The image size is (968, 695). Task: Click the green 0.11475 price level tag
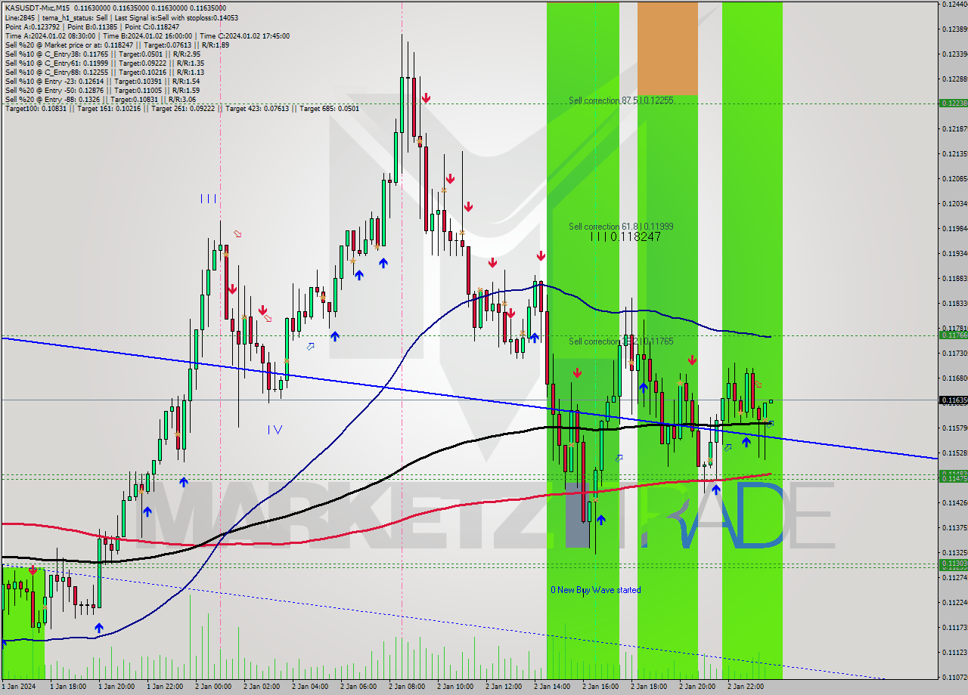pos(953,478)
